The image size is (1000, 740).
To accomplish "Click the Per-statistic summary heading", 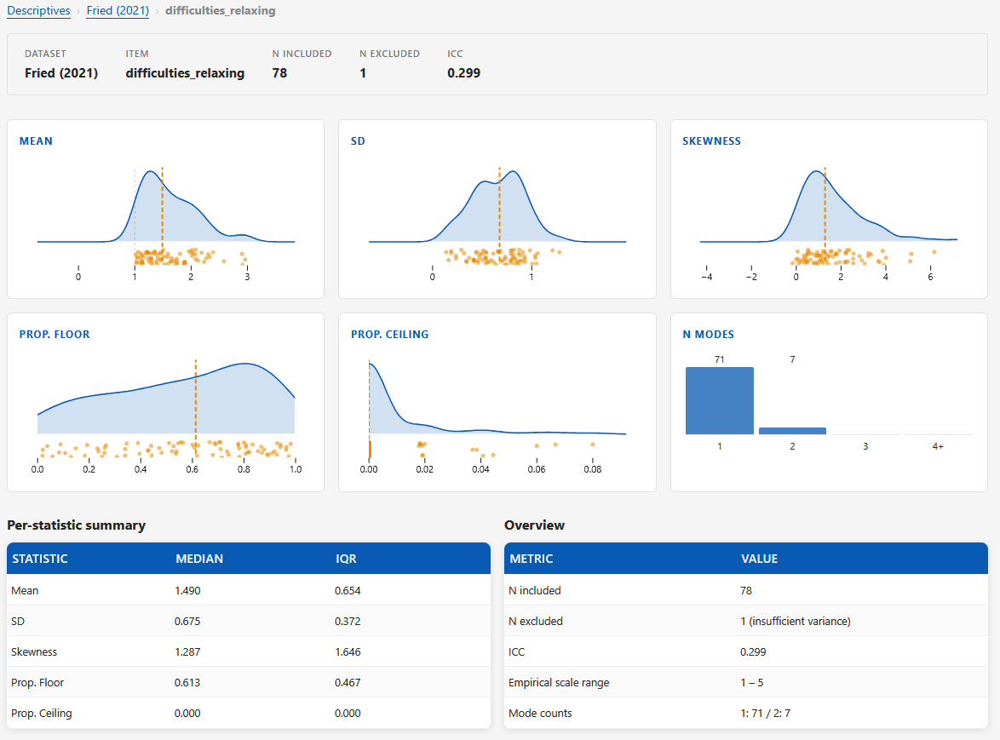I will pos(76,525).
